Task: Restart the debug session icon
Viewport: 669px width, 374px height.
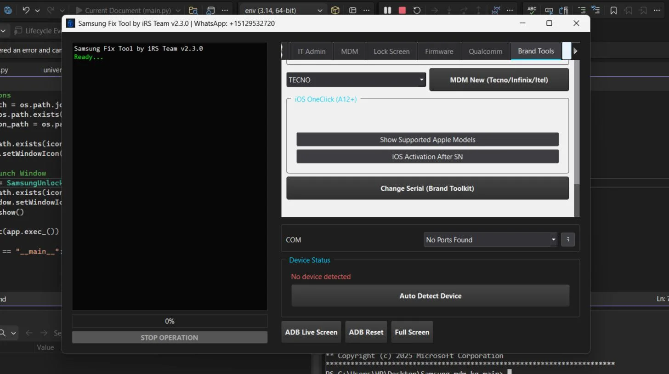Action: click(x=417, y=10)
